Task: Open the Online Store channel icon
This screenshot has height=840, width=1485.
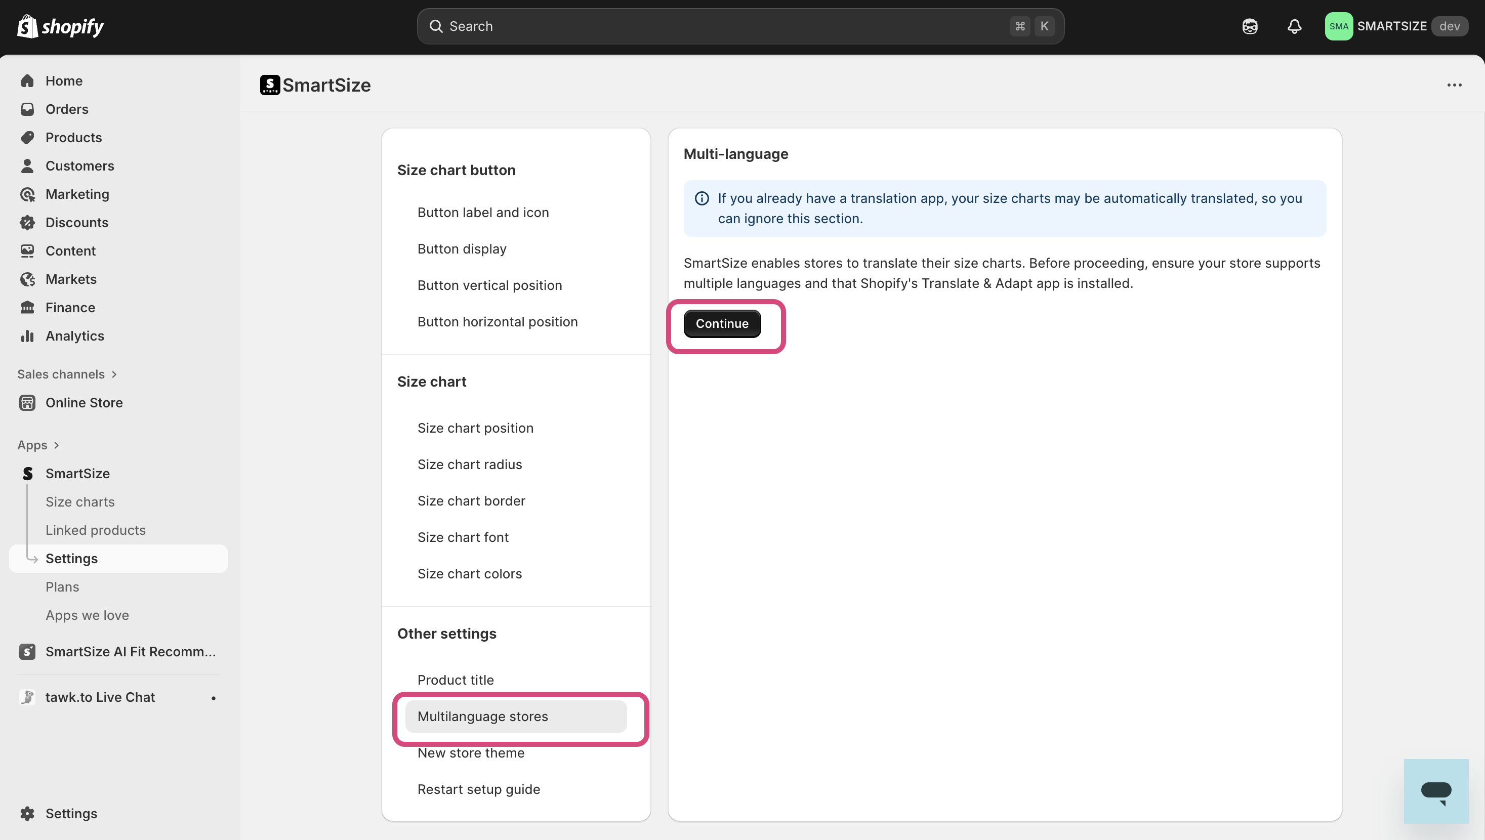Action: (x=27, y=403)
